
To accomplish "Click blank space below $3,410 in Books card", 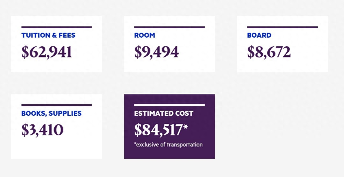I will tap(57, 148).
